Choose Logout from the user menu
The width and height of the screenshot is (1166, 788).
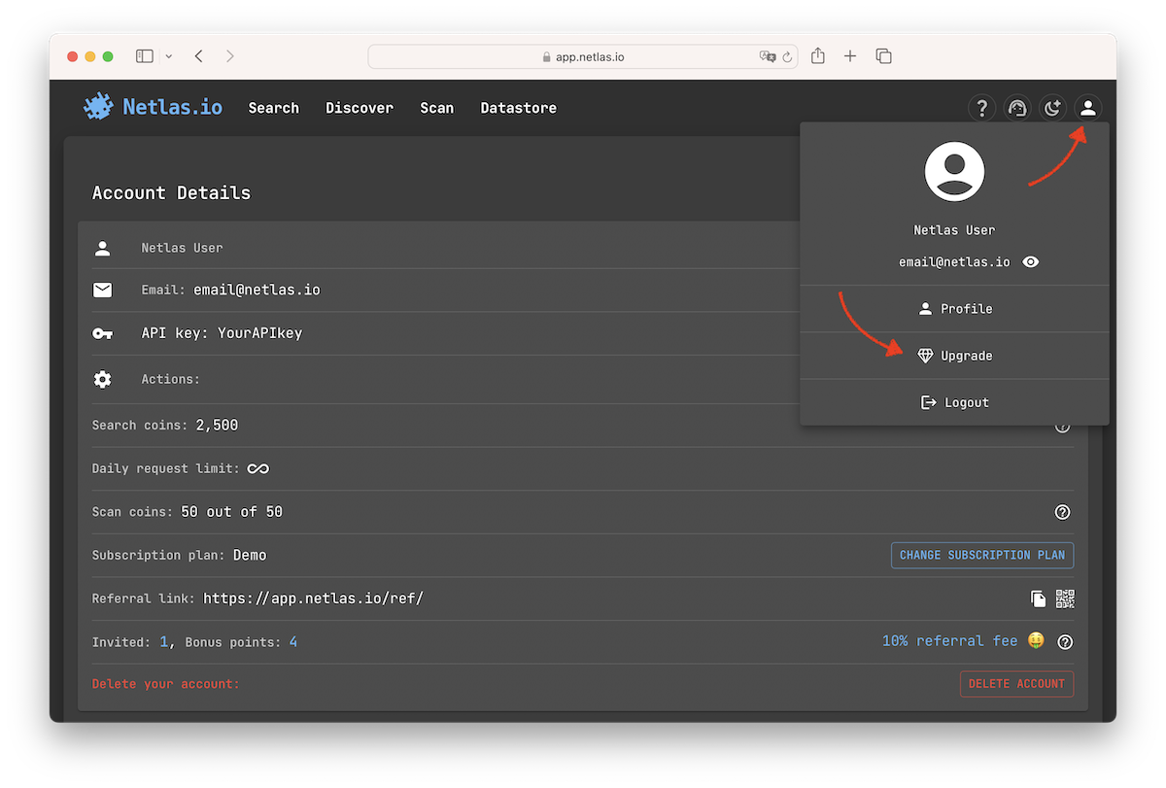(954, 402)
